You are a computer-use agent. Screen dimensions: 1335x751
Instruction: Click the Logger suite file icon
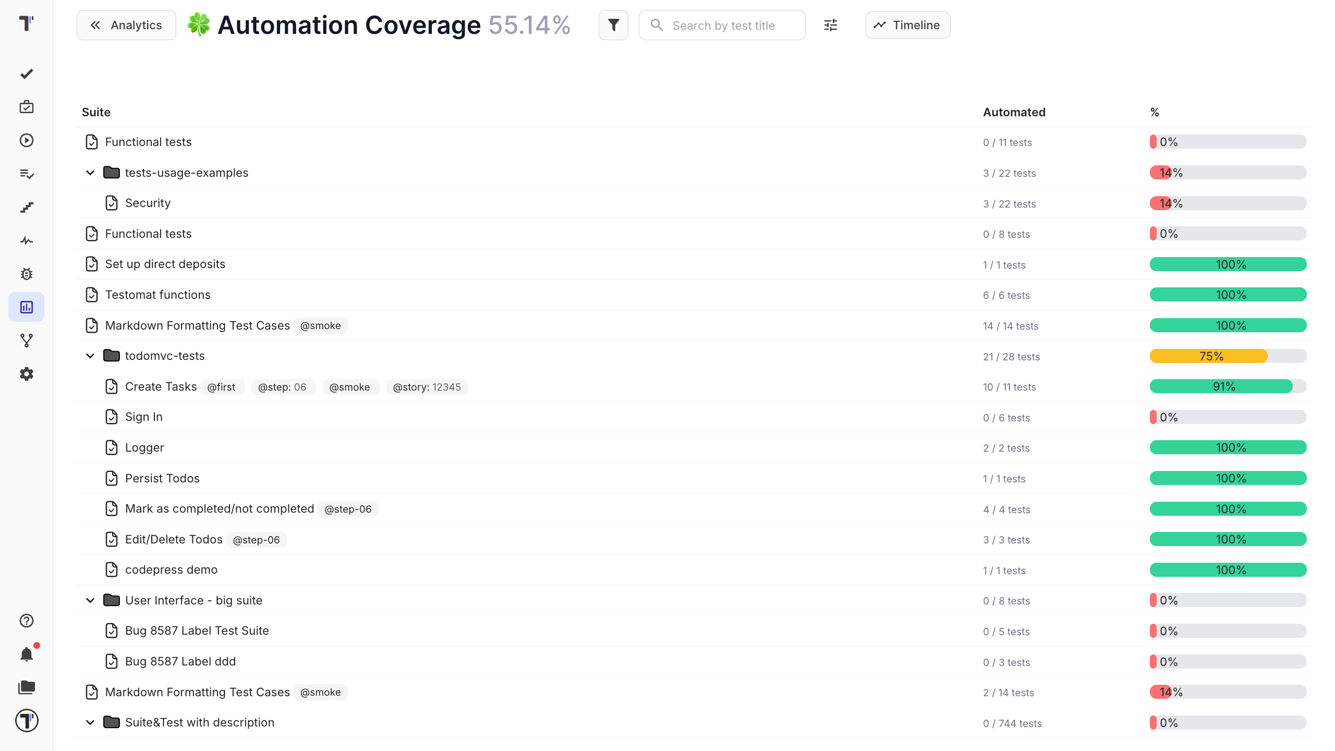[x=112, y=447]
